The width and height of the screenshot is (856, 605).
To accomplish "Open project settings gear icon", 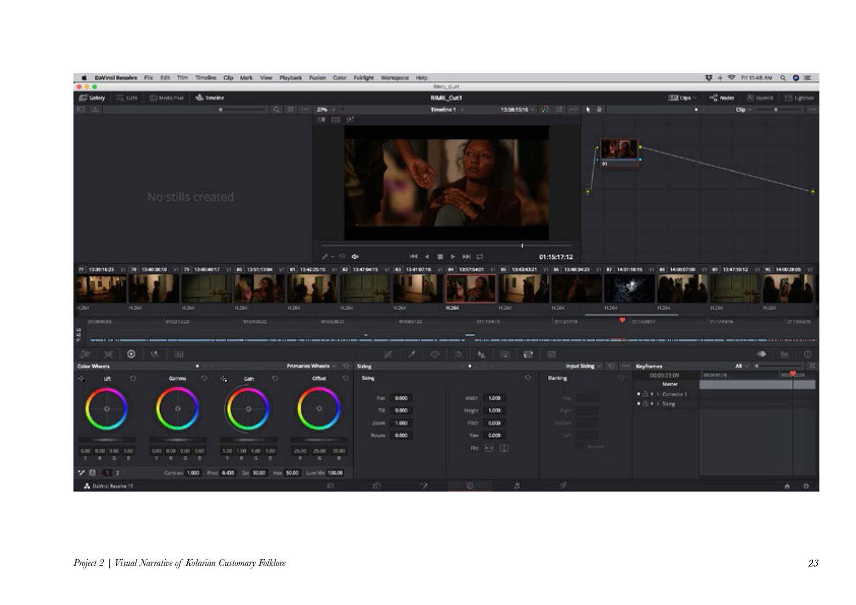I will pyautogui.click(x=806, y=486).
